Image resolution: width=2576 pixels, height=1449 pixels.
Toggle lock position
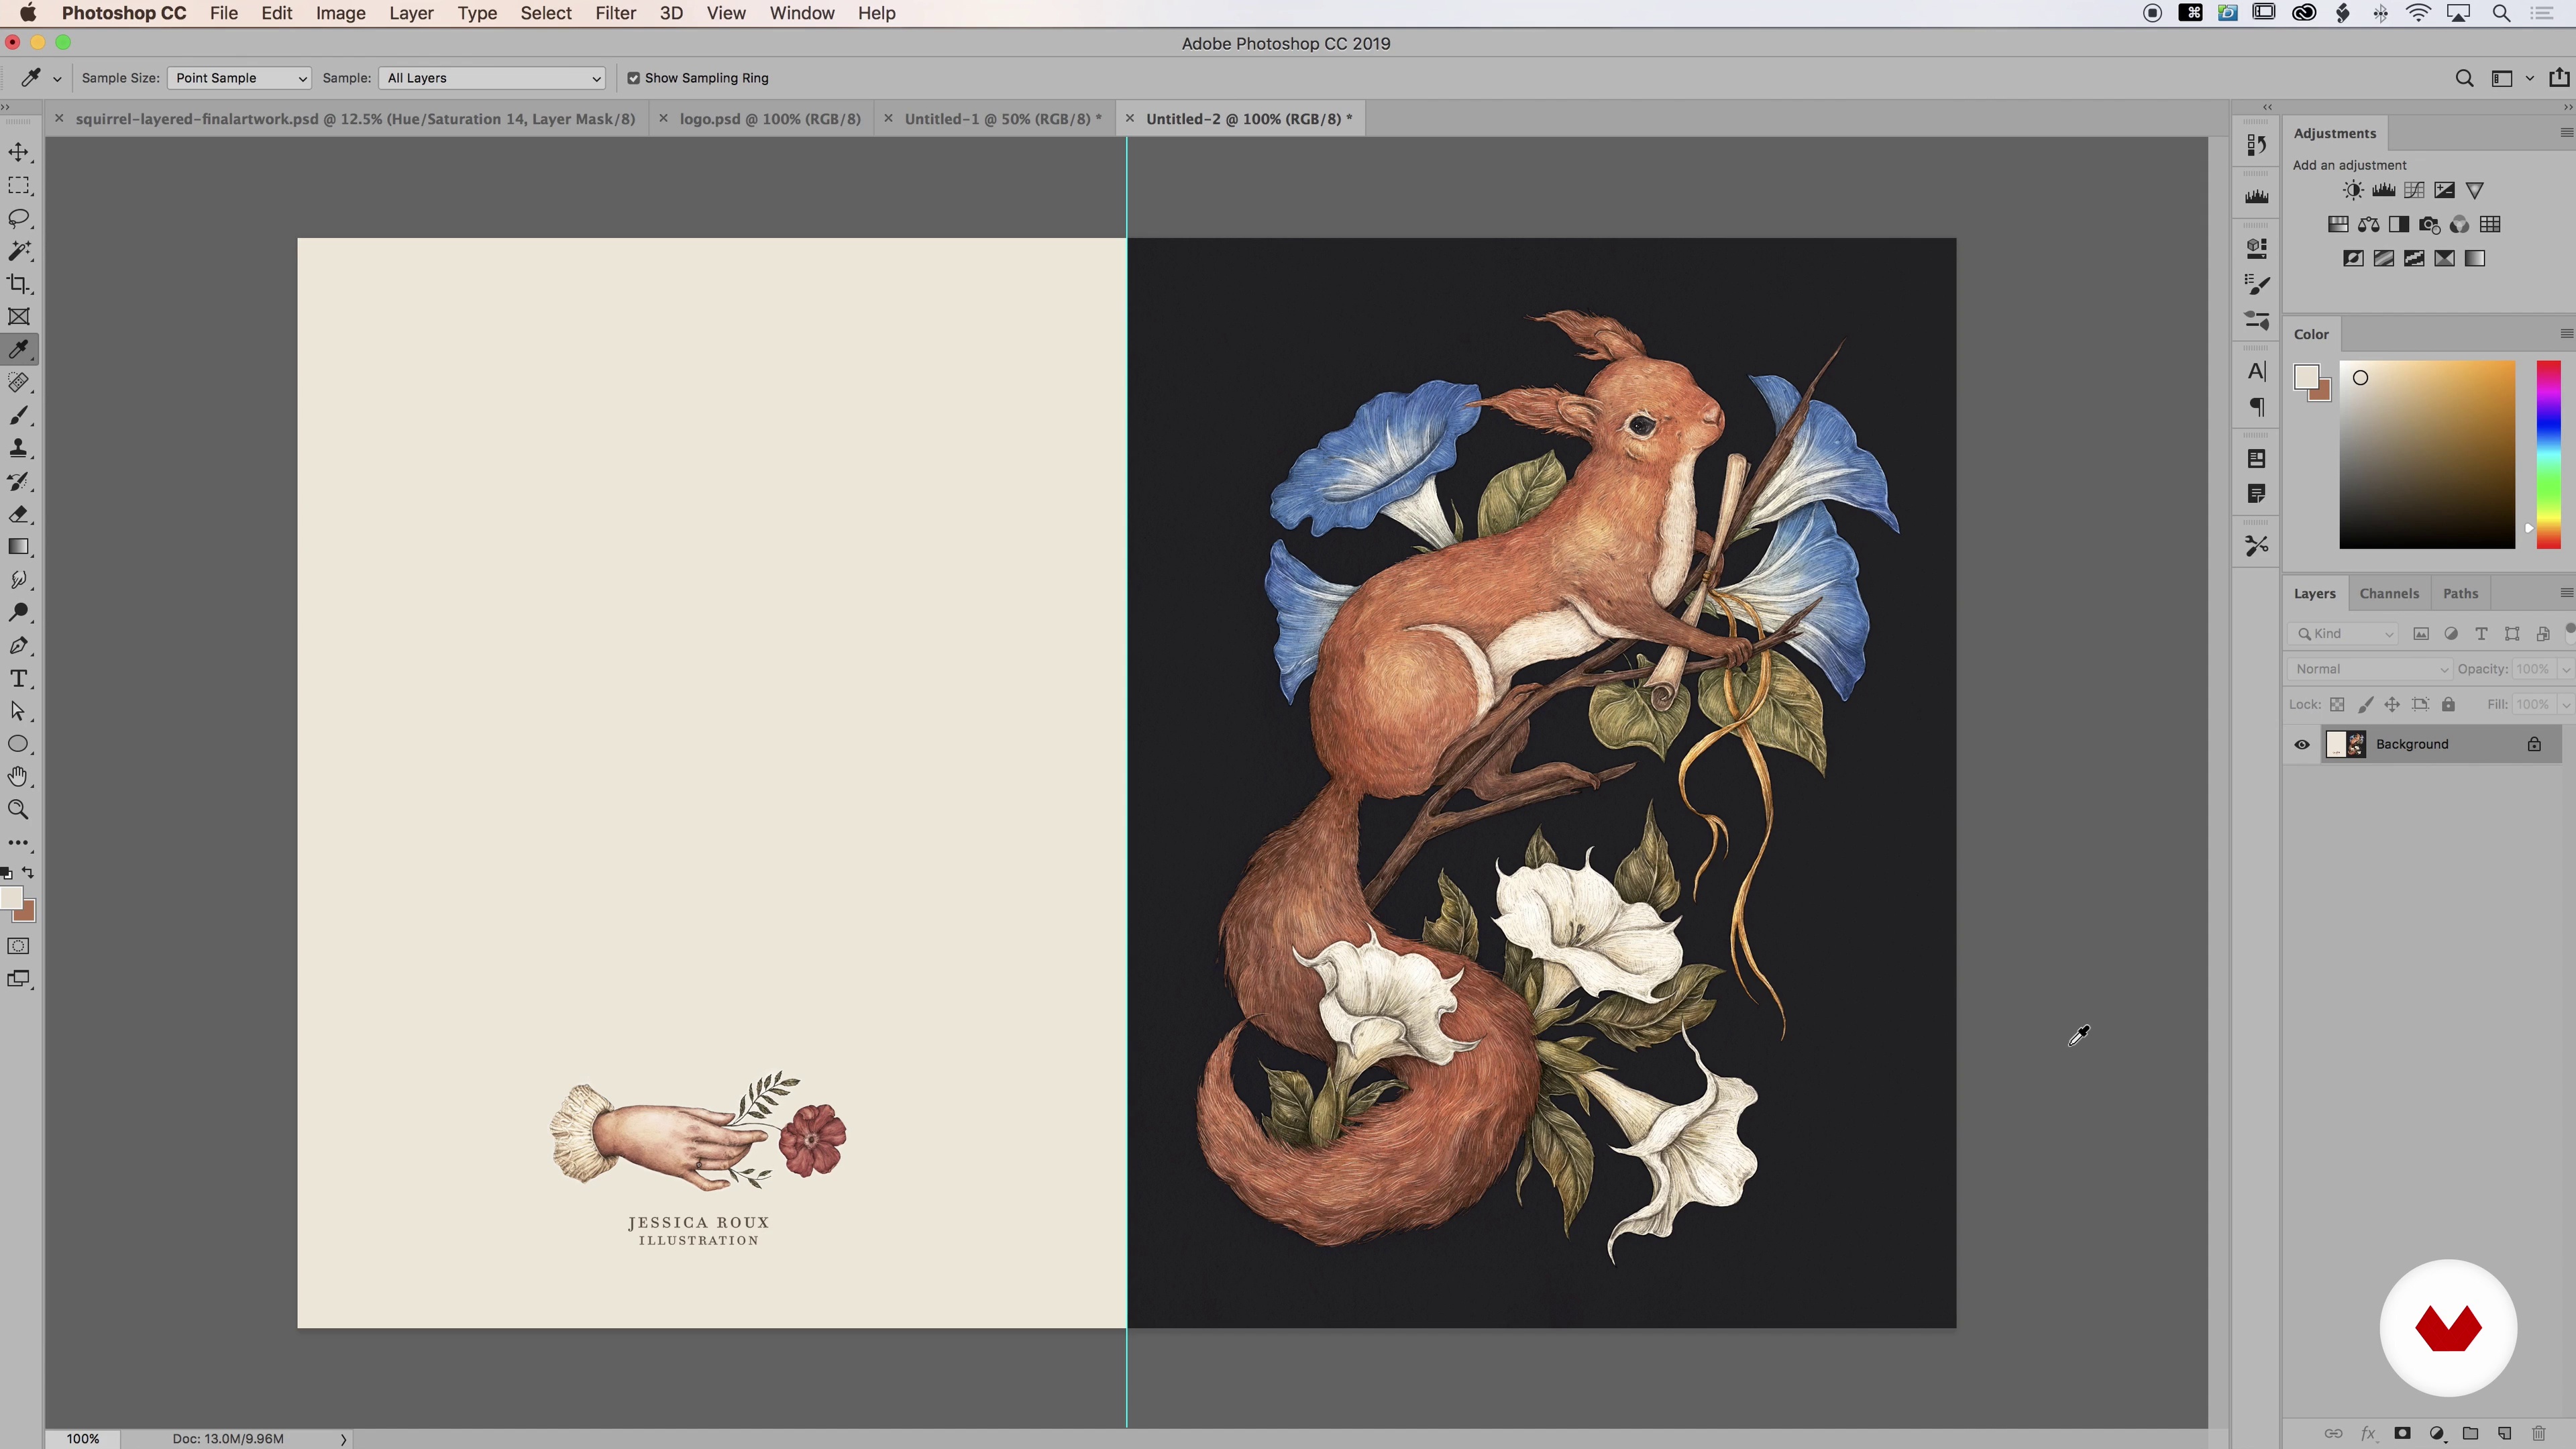[2392, 704]
